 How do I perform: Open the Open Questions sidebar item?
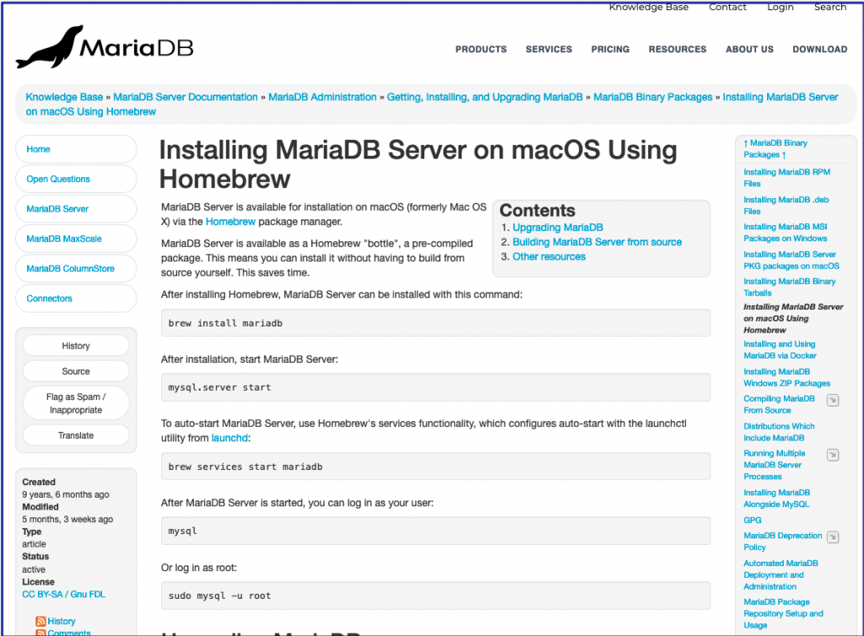76,179
